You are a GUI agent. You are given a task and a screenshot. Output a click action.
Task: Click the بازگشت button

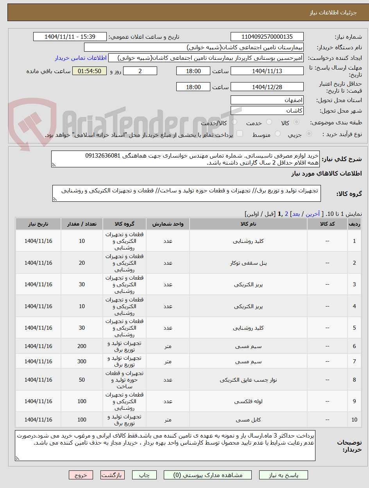tap(113, 475)
